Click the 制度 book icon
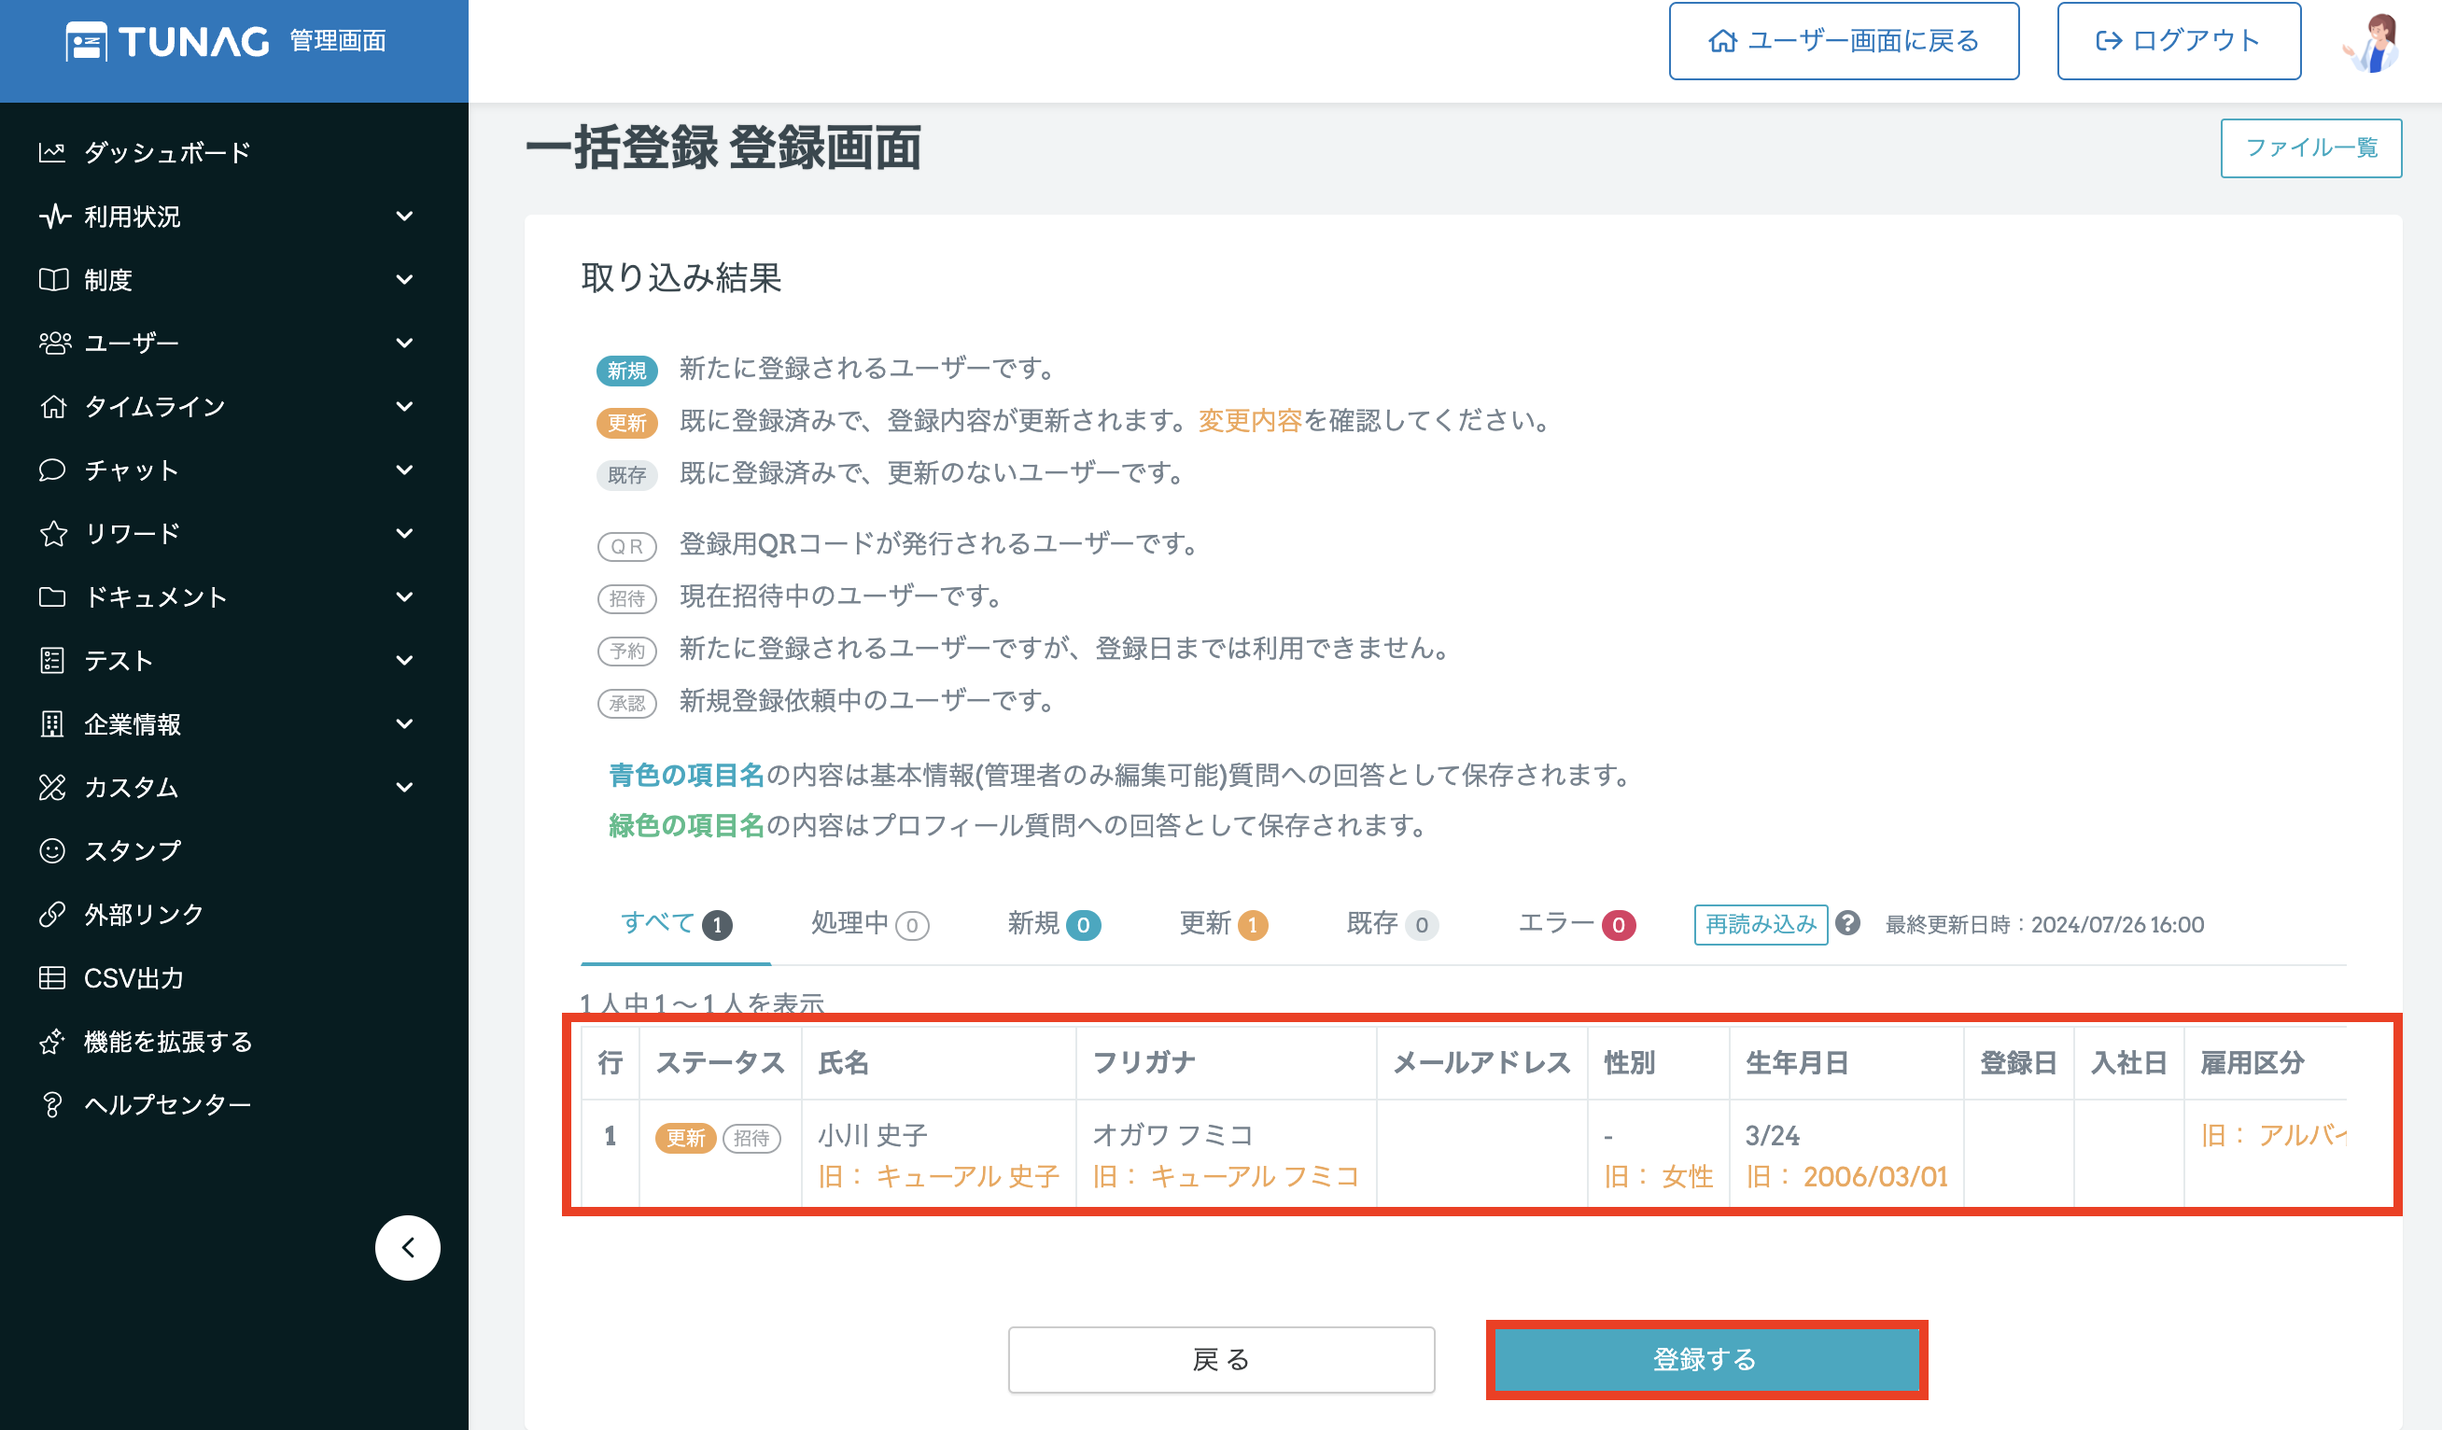This screenshot has width=2442, height=1430. [53, 279]
